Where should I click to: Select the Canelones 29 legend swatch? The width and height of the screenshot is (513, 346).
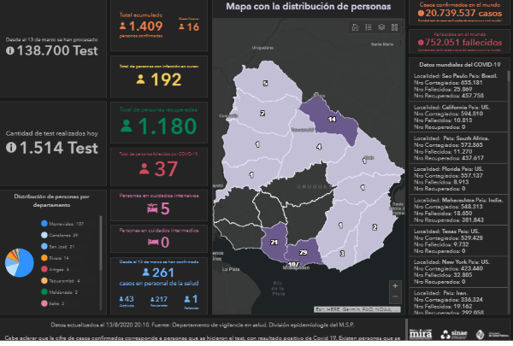[x=44, y=235]
